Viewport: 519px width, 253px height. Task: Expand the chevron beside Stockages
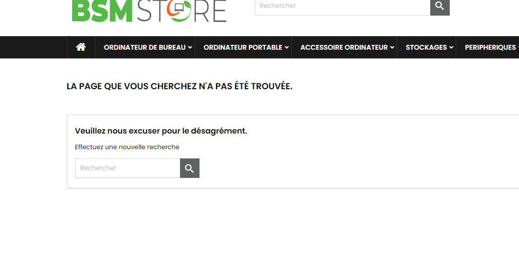451,48
